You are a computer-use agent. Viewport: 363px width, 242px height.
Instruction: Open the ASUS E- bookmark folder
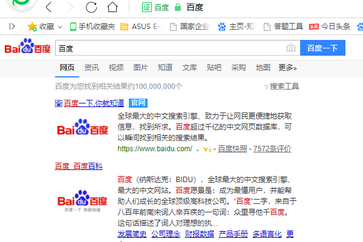coord(141,27)
